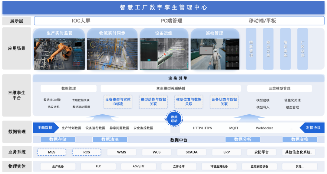Image resolution: width=327 pixels, height=174 pixels.
Task: Click the 巡检管理 card title
Action: click(214, 33)
